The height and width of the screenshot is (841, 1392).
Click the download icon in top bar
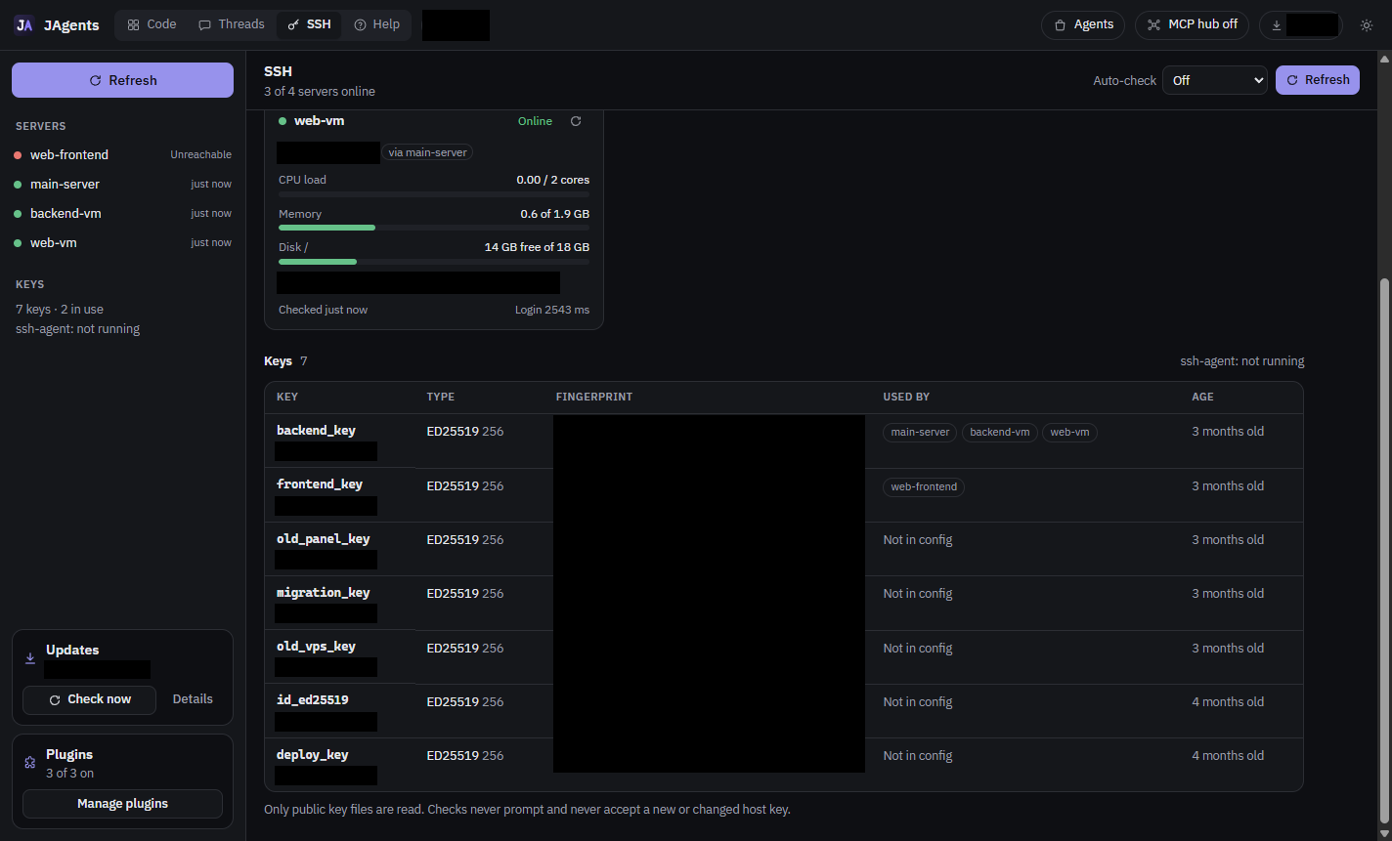[1277, 25]
